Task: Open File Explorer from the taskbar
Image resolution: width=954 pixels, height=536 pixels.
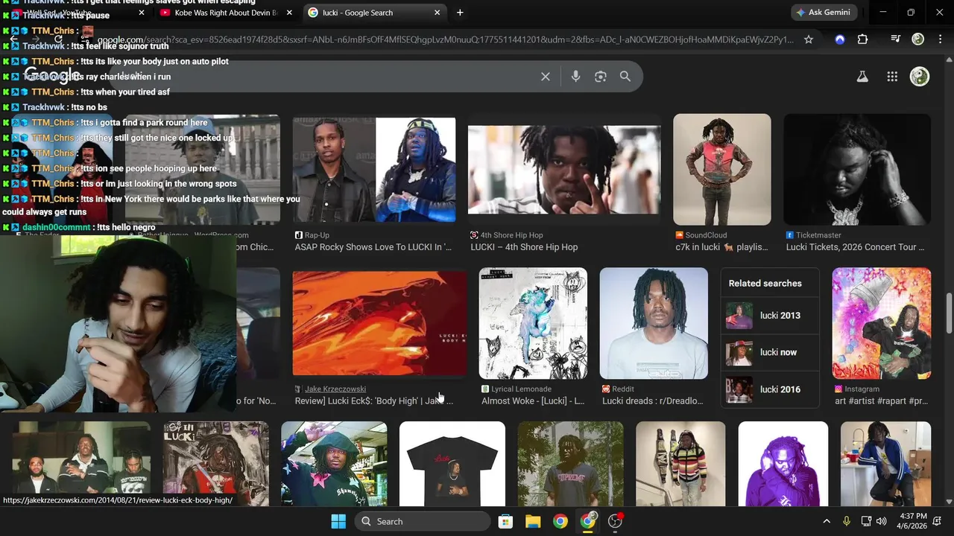Action: (x=533, y=521)
